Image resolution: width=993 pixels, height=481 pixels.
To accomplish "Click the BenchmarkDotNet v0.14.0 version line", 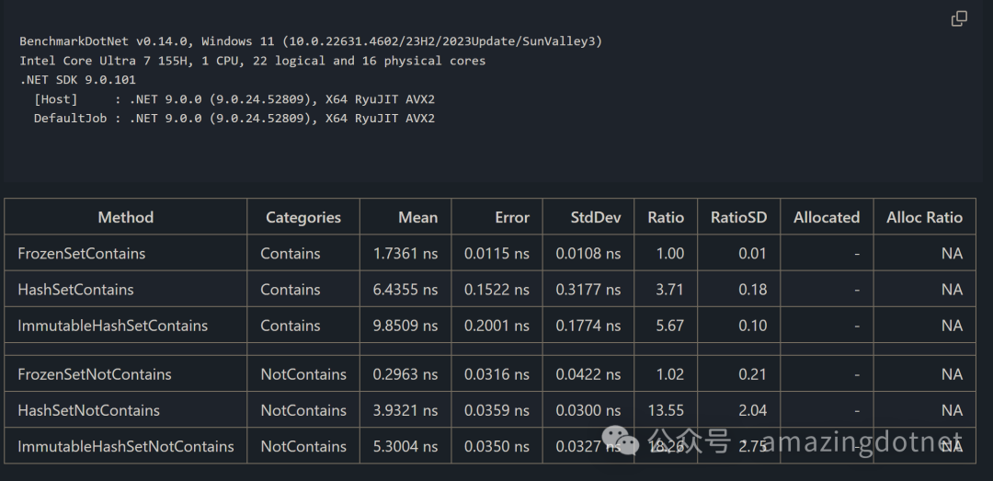I will 311,41.
